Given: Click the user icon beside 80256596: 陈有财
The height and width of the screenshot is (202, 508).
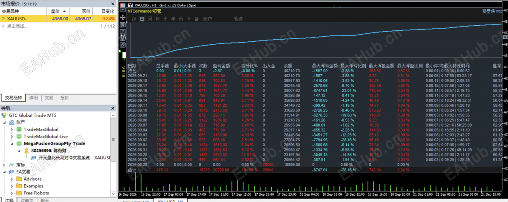Looking at the screenshot, I should click(x=27, y=151).
